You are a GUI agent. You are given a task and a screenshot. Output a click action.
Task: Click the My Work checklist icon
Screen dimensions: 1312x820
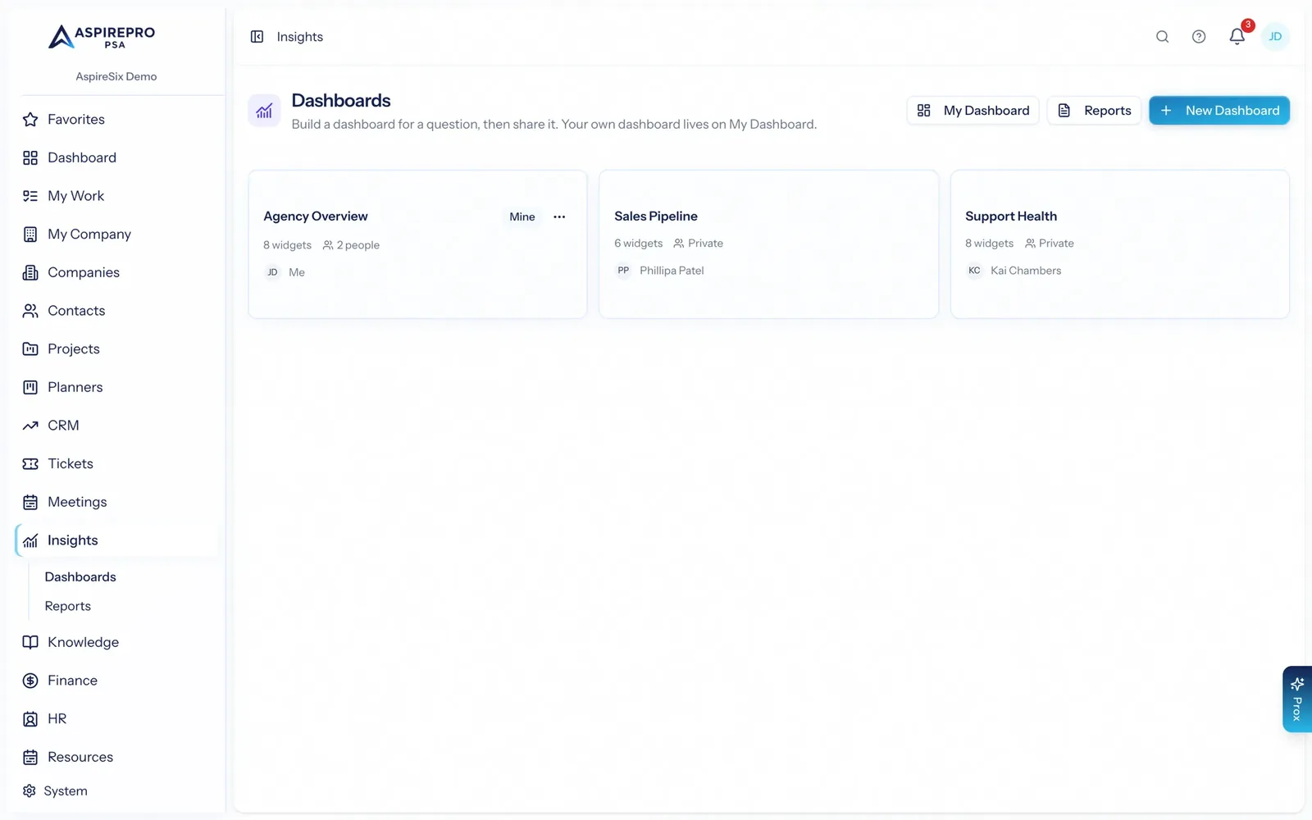(x=30, y=196)
